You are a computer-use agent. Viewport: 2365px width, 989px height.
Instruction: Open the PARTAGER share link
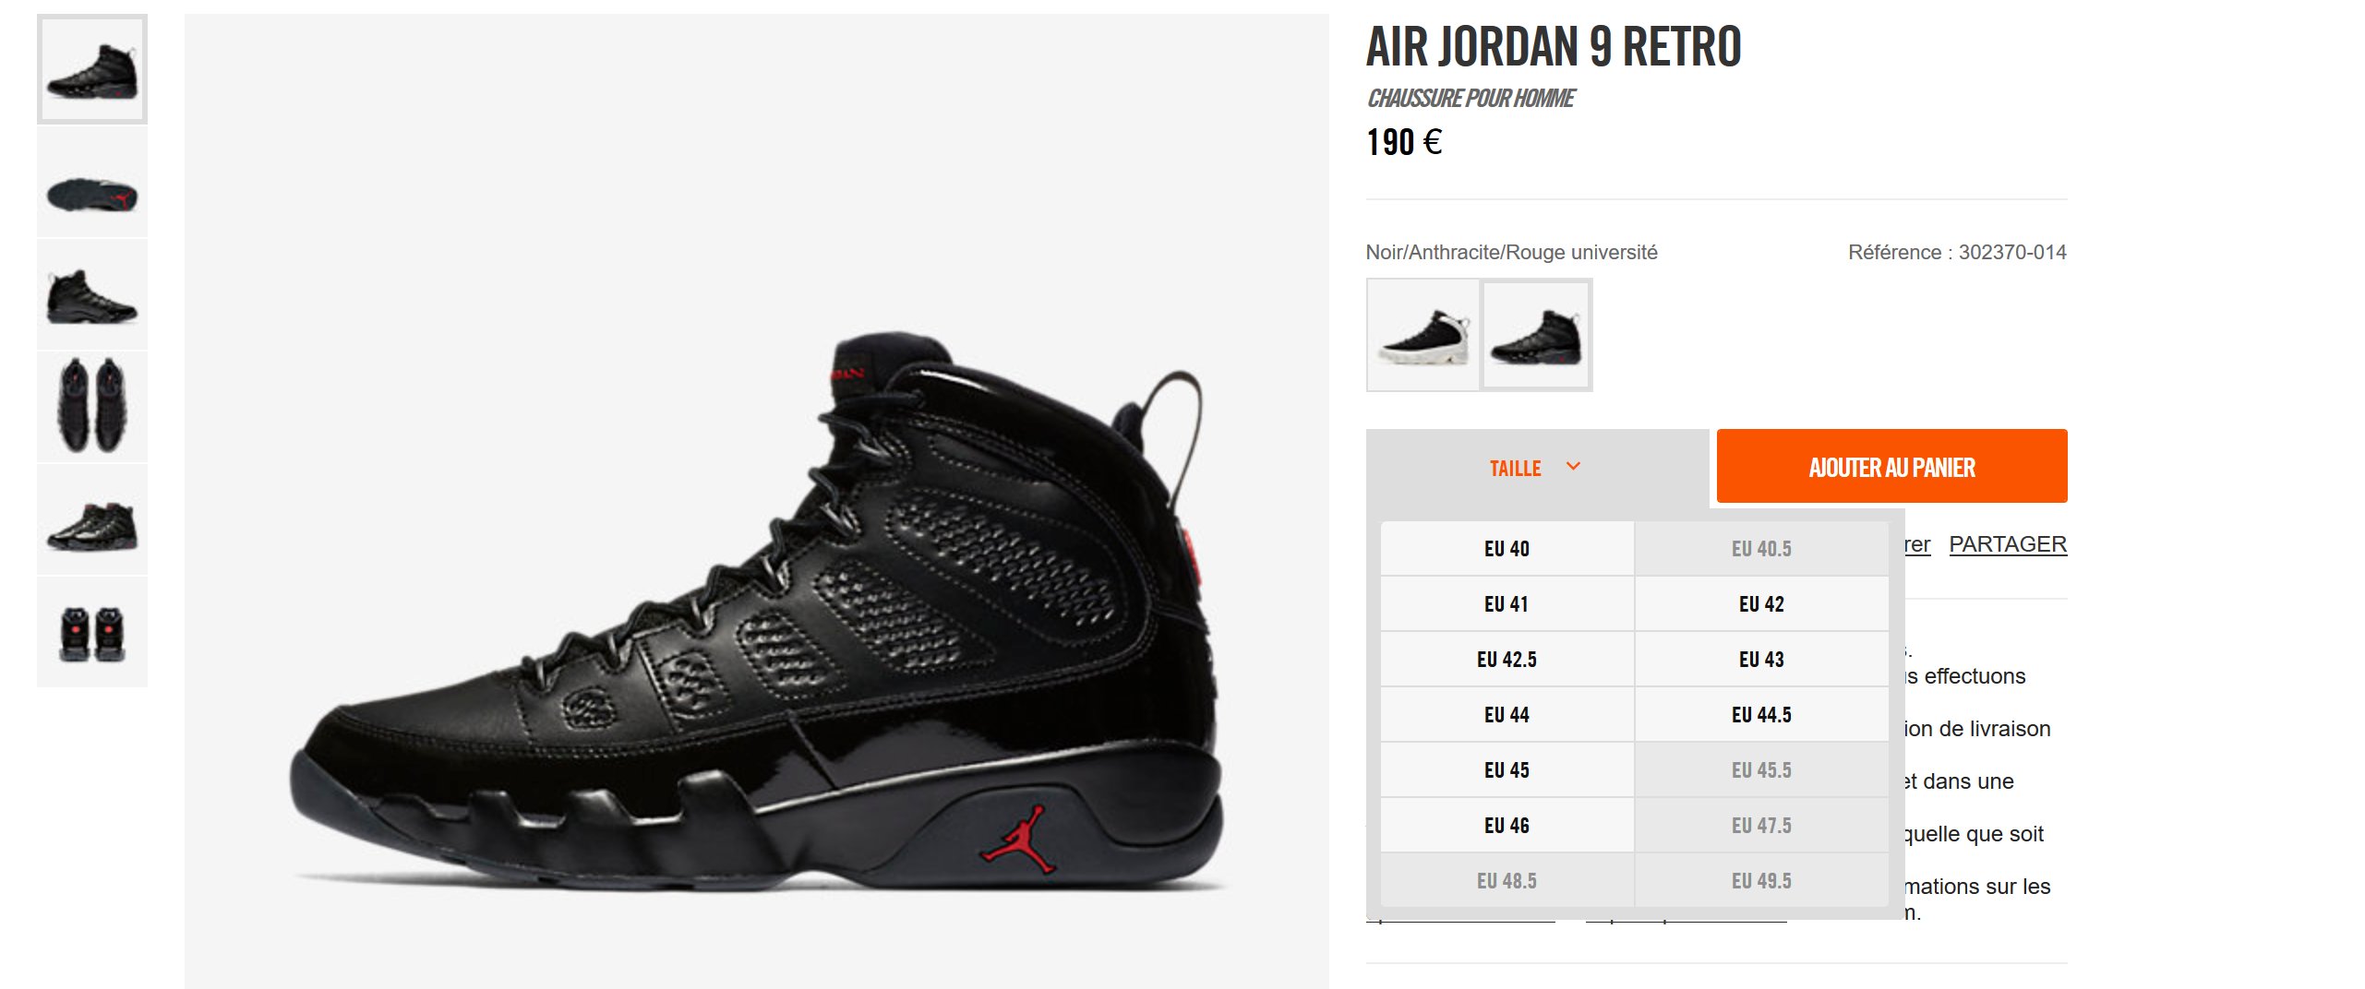pos(2008,544)
